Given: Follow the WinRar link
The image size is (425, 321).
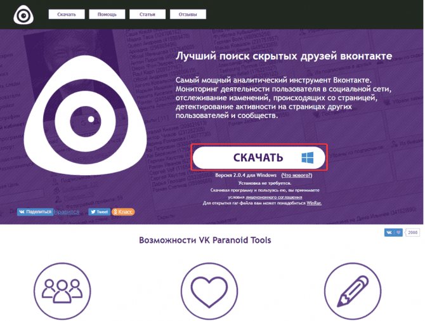Looking at the screenshot, I should tap(314, 203).
